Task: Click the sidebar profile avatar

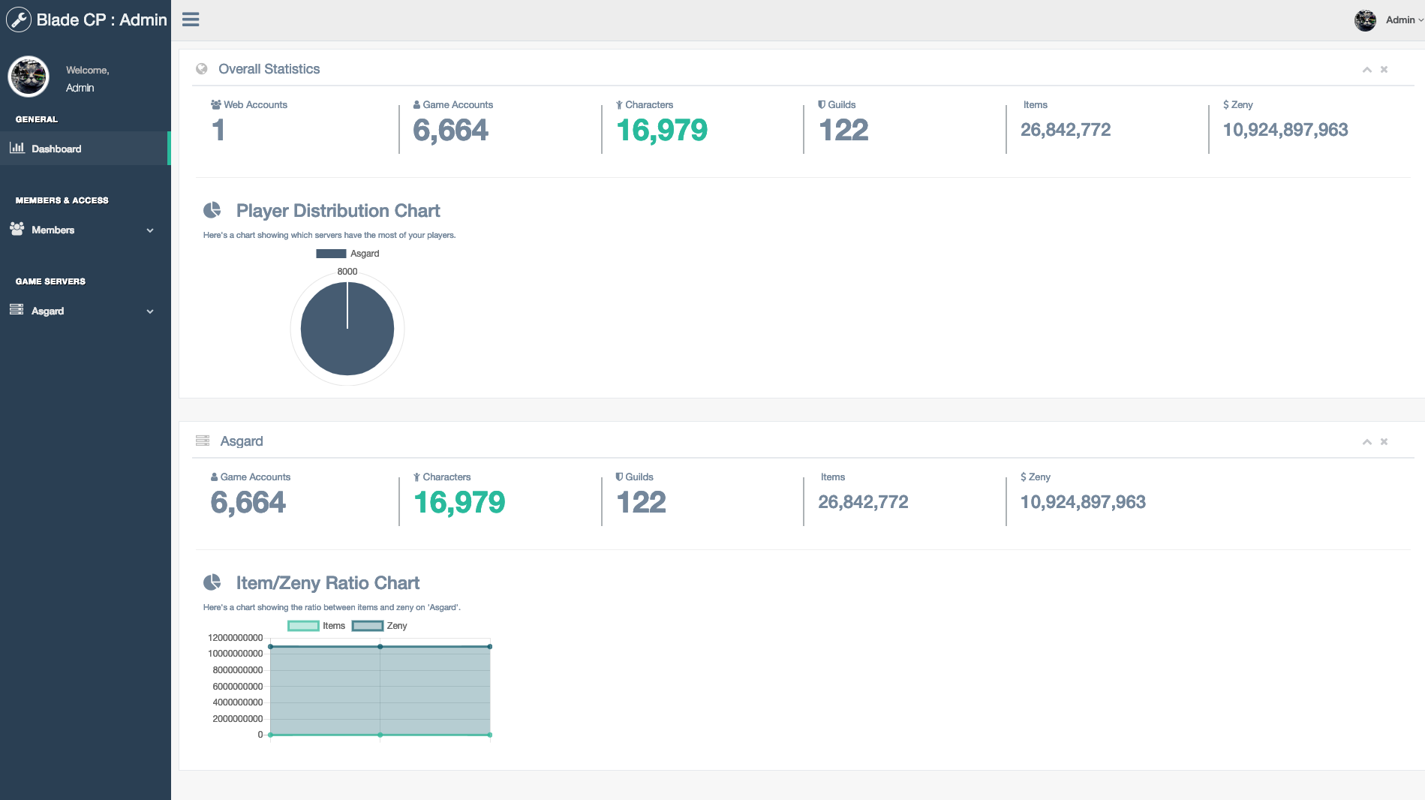Action: [x=29, y=76]
